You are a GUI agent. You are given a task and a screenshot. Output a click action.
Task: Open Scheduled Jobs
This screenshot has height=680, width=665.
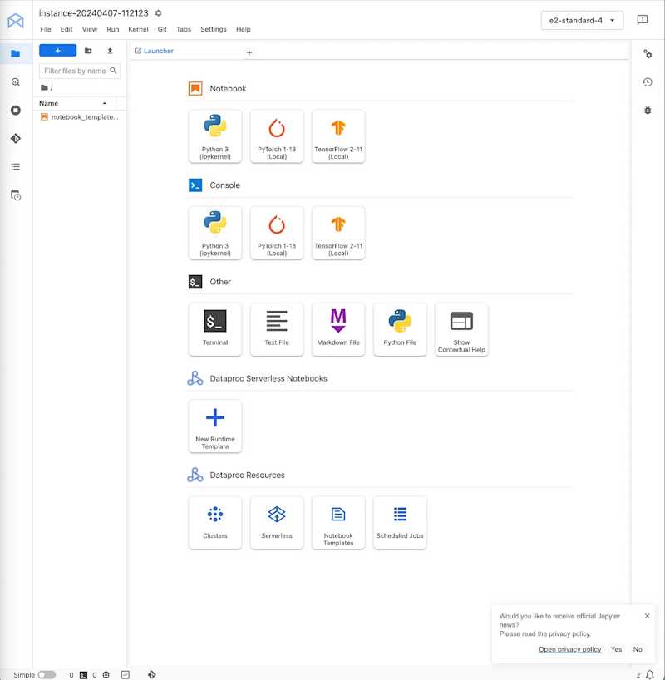400,524
